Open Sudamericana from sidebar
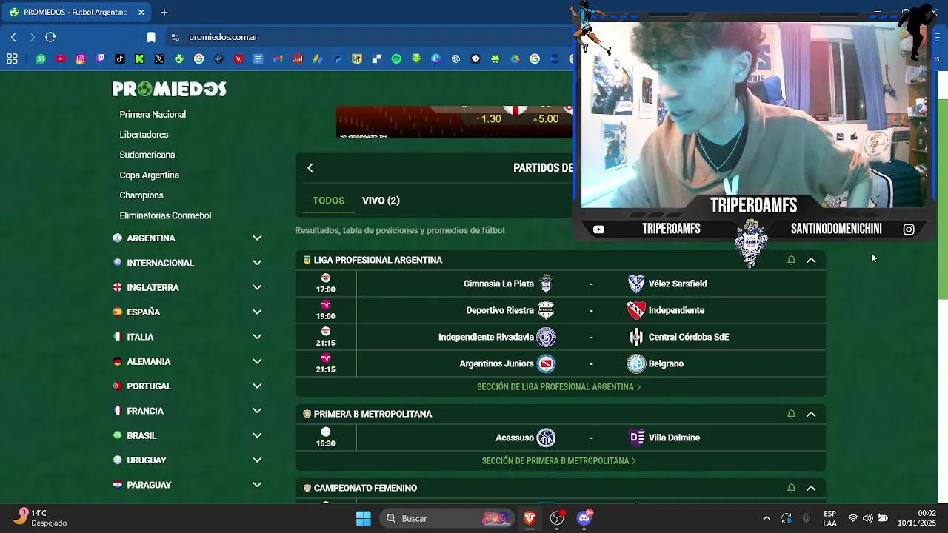948x533 pixels. 147,155
